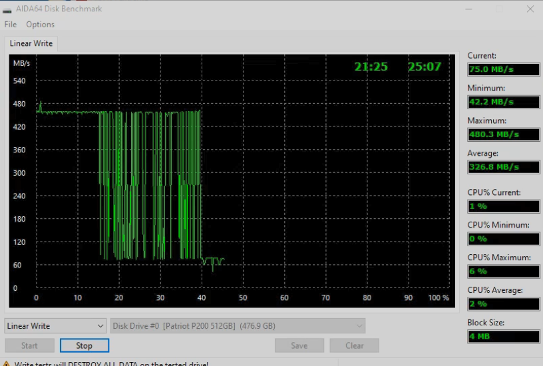Click the CPU% Average: label
The width and height of the screenshot is (543, 366).
point(495,290)
